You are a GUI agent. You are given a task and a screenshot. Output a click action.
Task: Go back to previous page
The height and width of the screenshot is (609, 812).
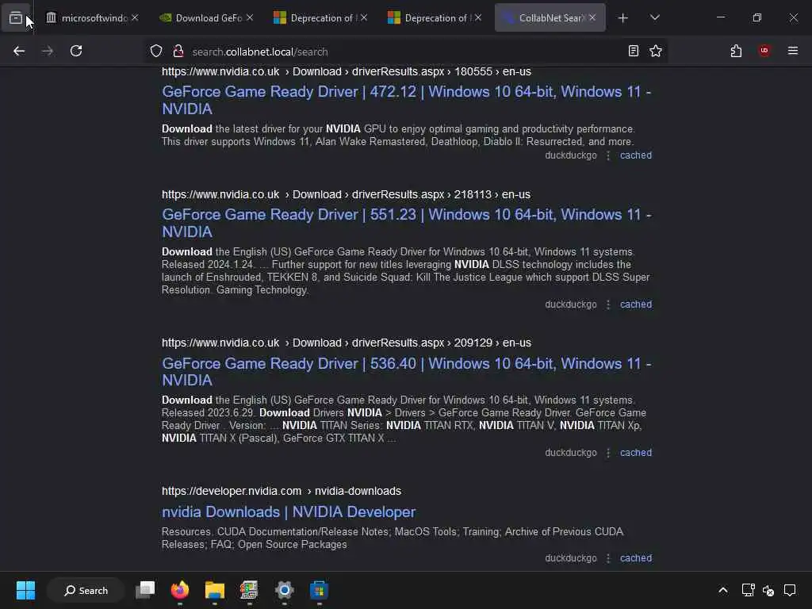tap(19, 51)
